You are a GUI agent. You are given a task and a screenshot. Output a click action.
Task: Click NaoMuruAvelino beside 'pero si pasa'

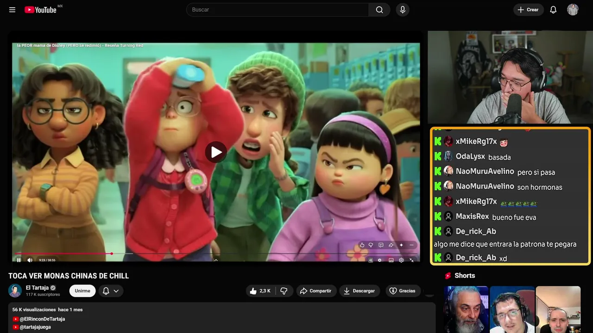(485, 171)
